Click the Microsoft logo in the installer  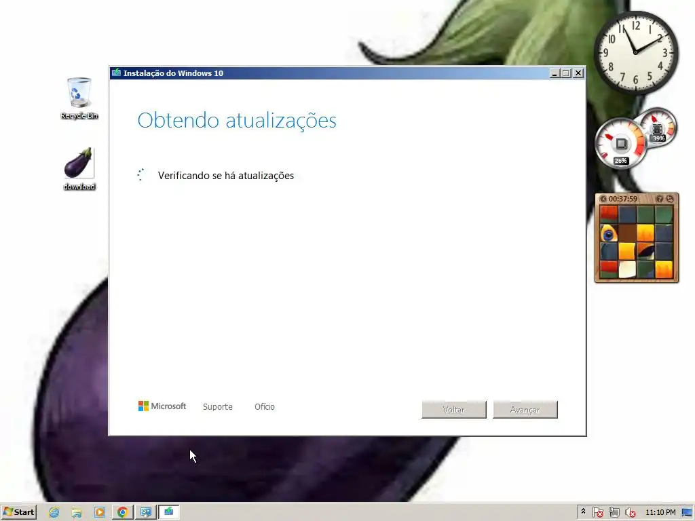[x=162, y=406]
